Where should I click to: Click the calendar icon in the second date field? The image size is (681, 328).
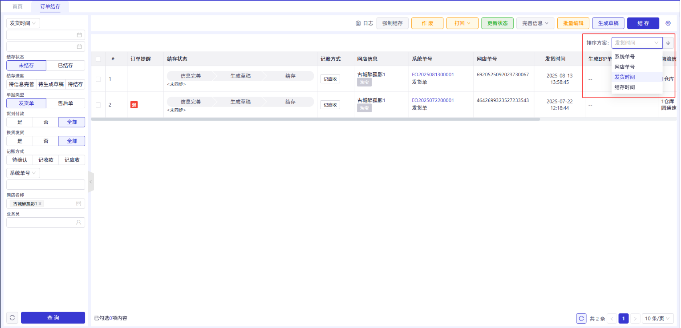click(79, 46)
